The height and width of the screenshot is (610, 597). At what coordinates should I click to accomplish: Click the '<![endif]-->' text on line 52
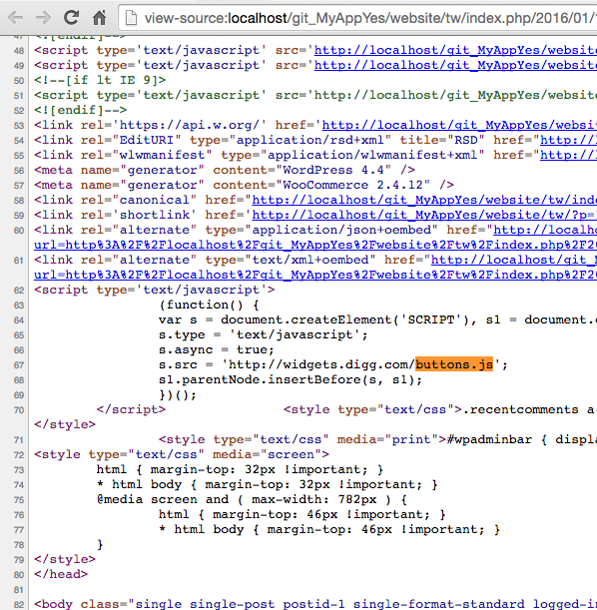(81, 110)
